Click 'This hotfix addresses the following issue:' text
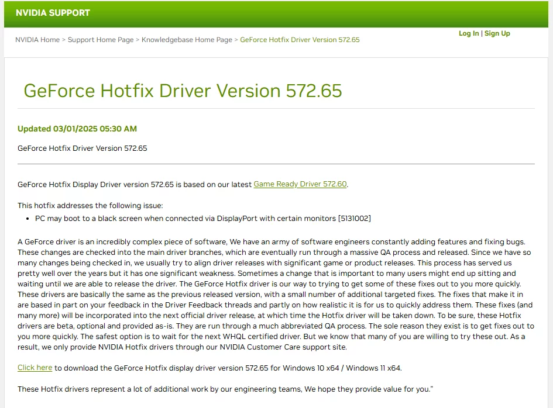Screen dimensions: 553x408 (90, 205)
